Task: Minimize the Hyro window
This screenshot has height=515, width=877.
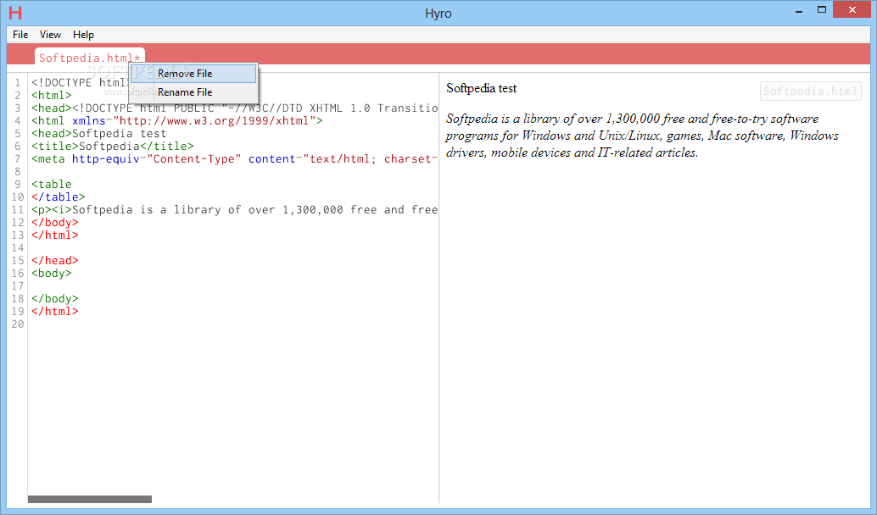Action: 799,10
